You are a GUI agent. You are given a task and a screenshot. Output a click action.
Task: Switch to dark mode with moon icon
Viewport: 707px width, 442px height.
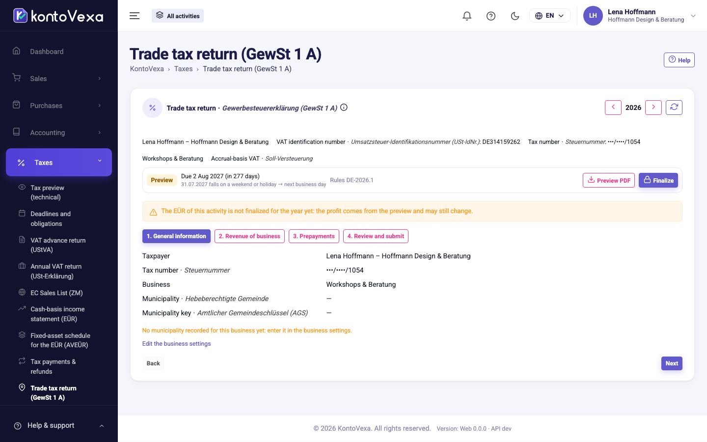[x=515, y=16]
